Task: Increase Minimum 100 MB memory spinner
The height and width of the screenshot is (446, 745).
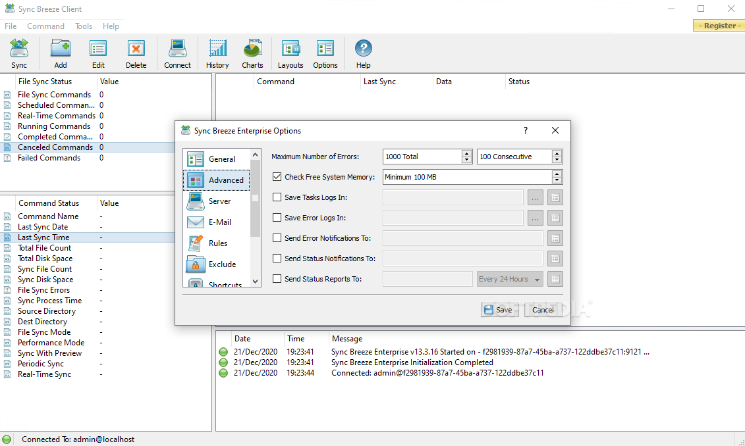Action: [557, 174]
